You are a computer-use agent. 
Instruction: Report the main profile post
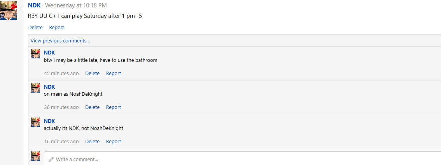coord(56,28)
